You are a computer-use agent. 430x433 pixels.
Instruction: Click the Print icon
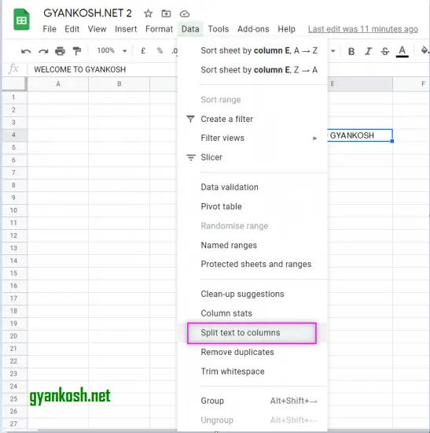pyautogui.click(x=60, y=51)
